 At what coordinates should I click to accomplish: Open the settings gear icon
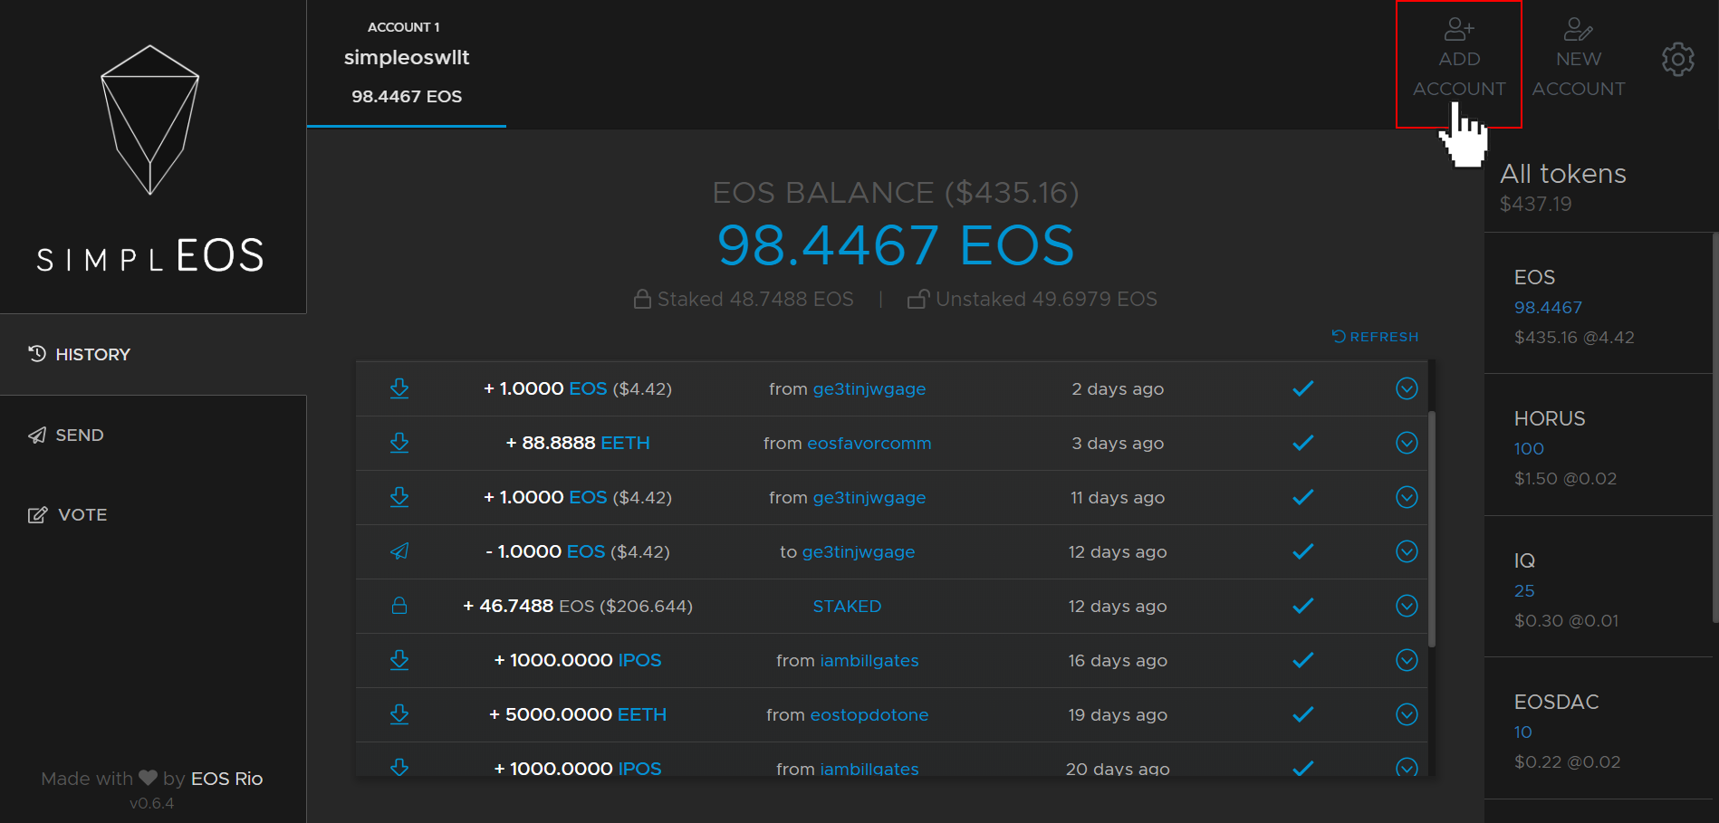1677,60
